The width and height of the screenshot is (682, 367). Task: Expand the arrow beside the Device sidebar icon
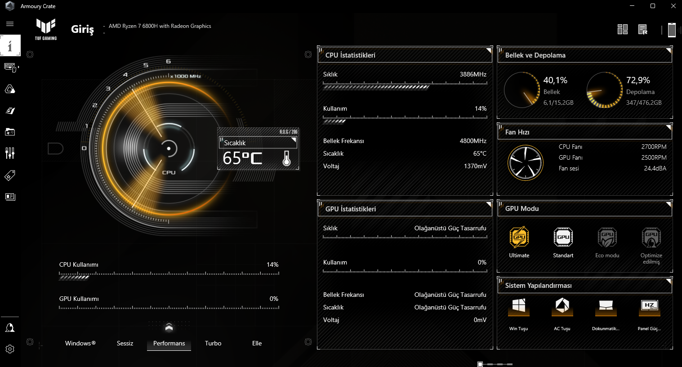[18, 67]
